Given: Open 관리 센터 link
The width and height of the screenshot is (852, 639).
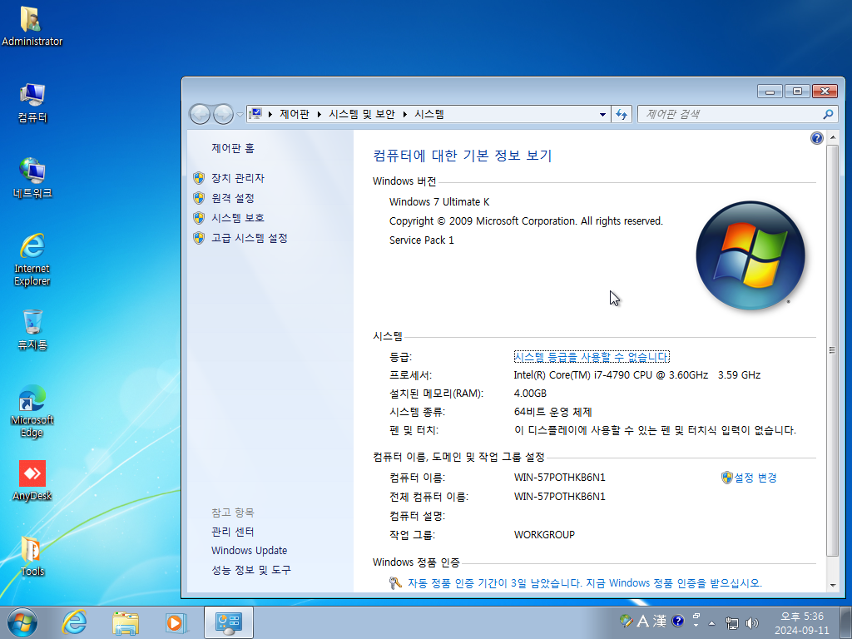Looking at the screenshot, I should (233, 532).
